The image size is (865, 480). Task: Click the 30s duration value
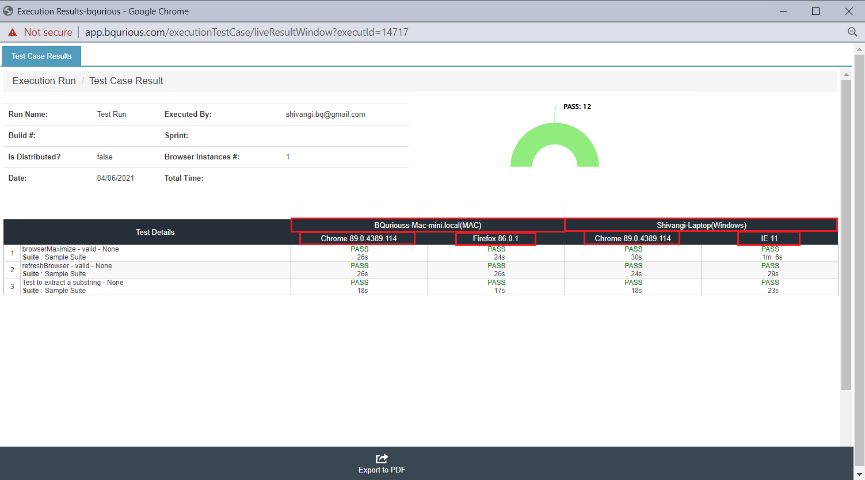coord(637,257)
